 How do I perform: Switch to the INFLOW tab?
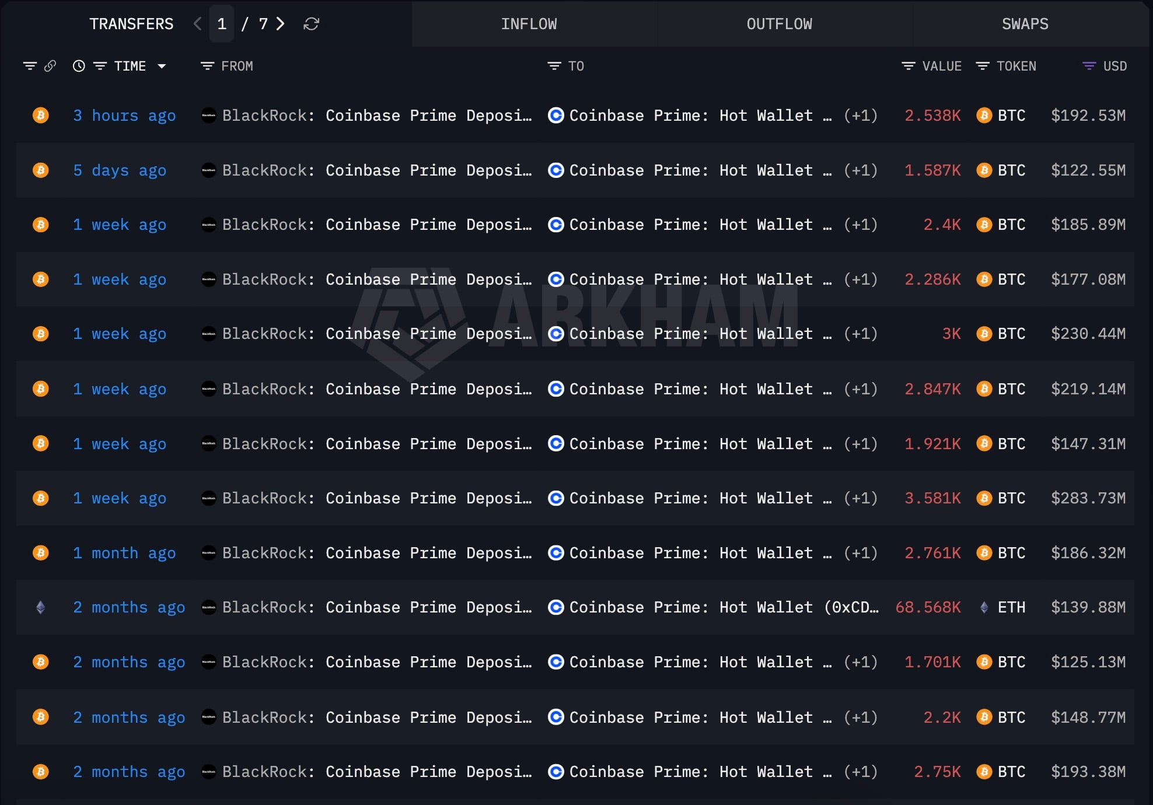point(529,24)
